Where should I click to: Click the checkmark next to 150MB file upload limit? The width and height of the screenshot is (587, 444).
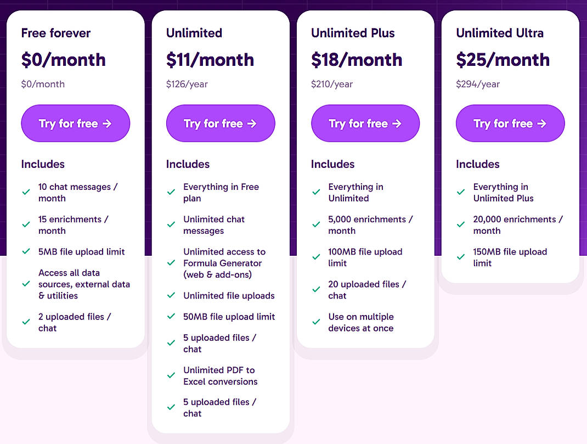coord(460,257)
